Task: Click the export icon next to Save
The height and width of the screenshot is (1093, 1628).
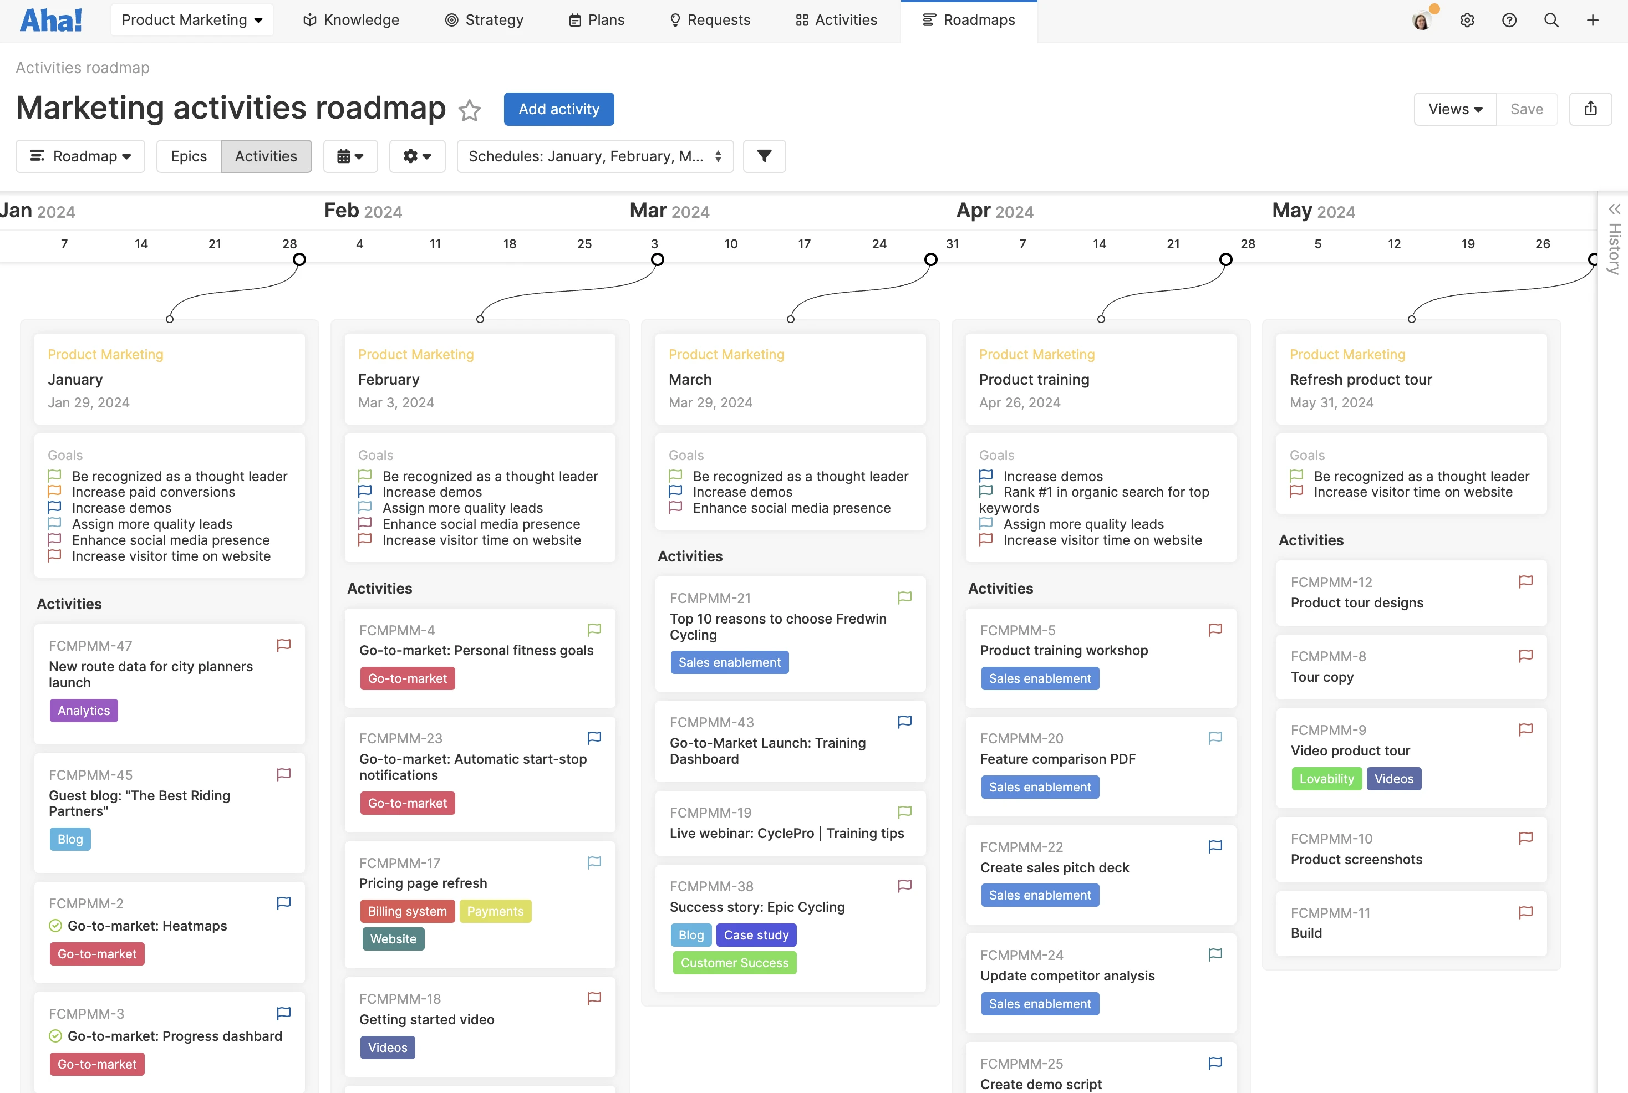Action: tap(1591, 109)
